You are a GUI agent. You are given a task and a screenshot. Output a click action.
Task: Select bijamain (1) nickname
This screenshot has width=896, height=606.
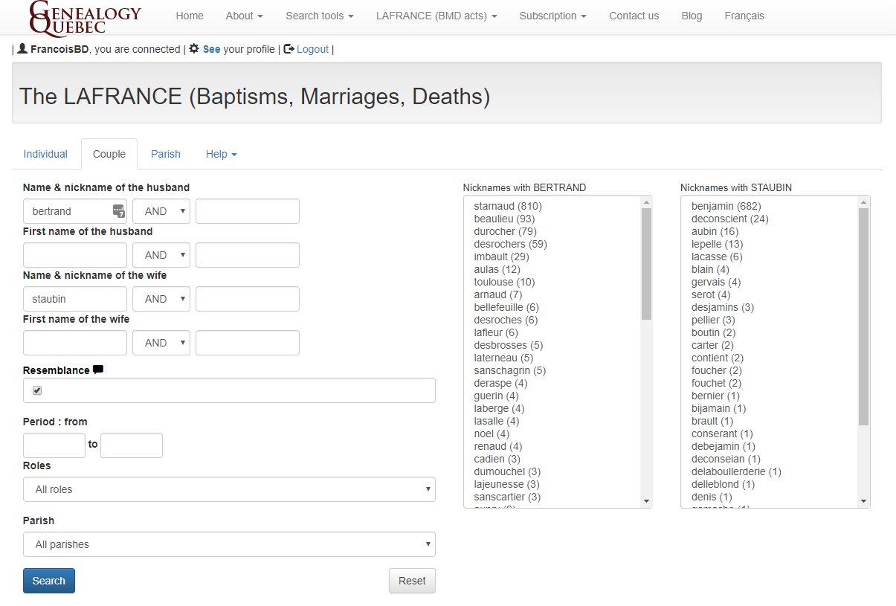tap(718, 408)
